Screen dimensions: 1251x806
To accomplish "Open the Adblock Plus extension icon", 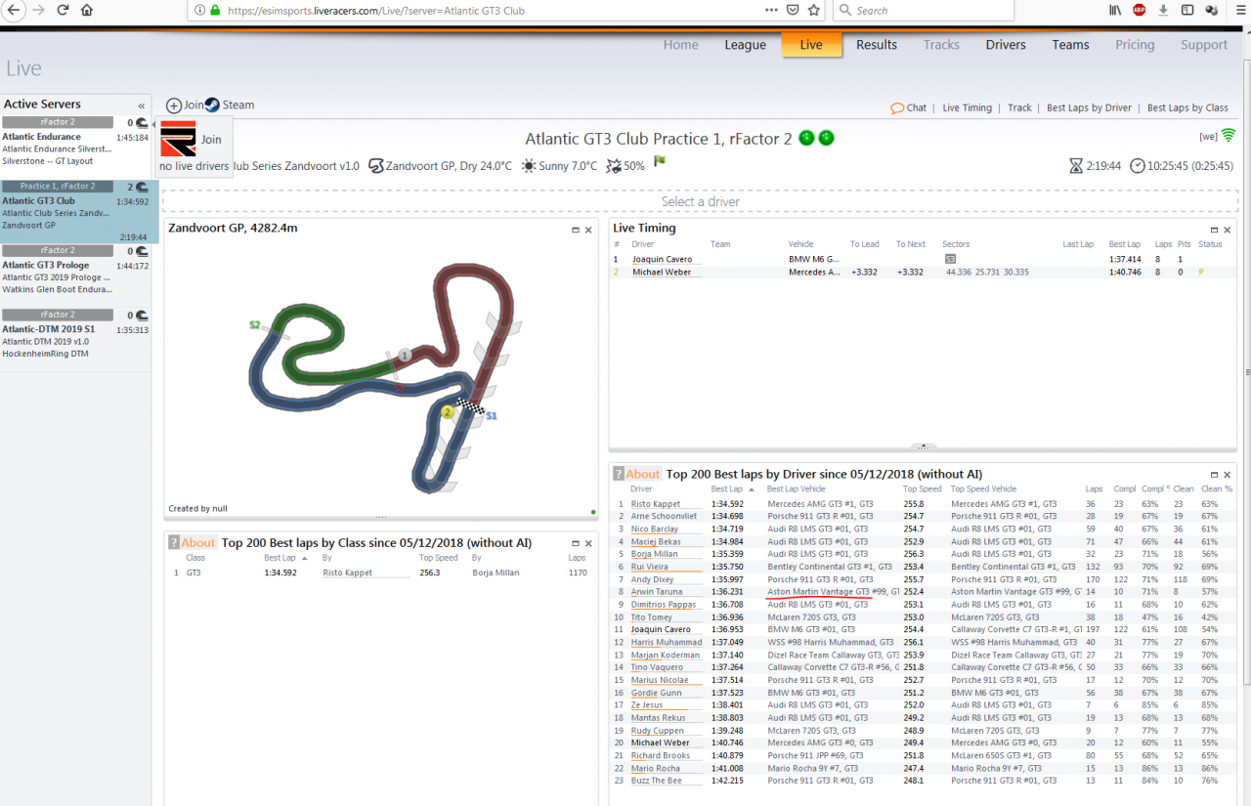I will pos(1139,10).
